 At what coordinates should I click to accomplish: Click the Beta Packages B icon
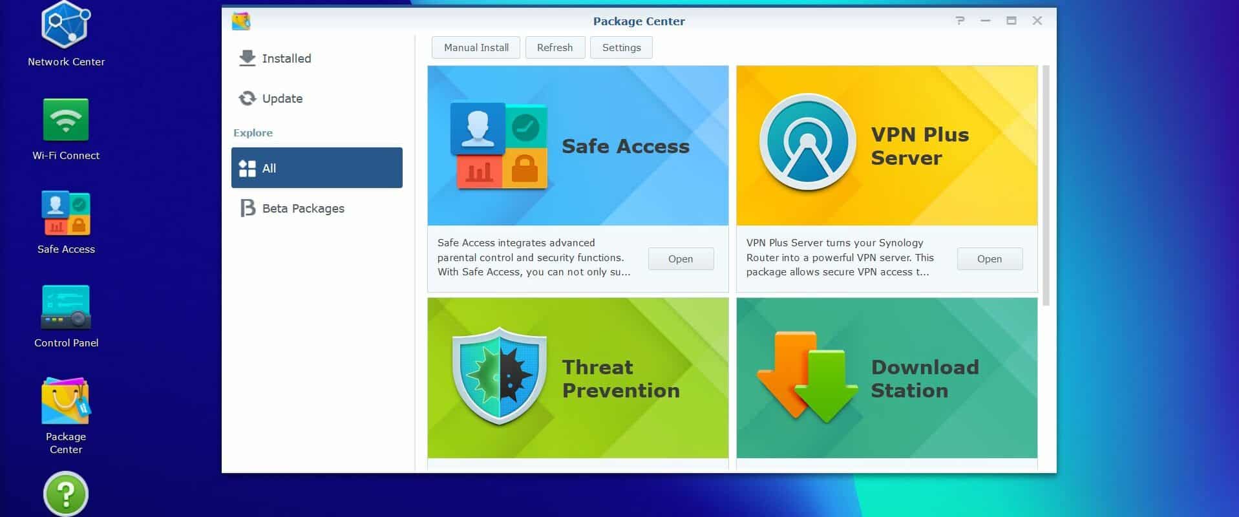[248, 208]
